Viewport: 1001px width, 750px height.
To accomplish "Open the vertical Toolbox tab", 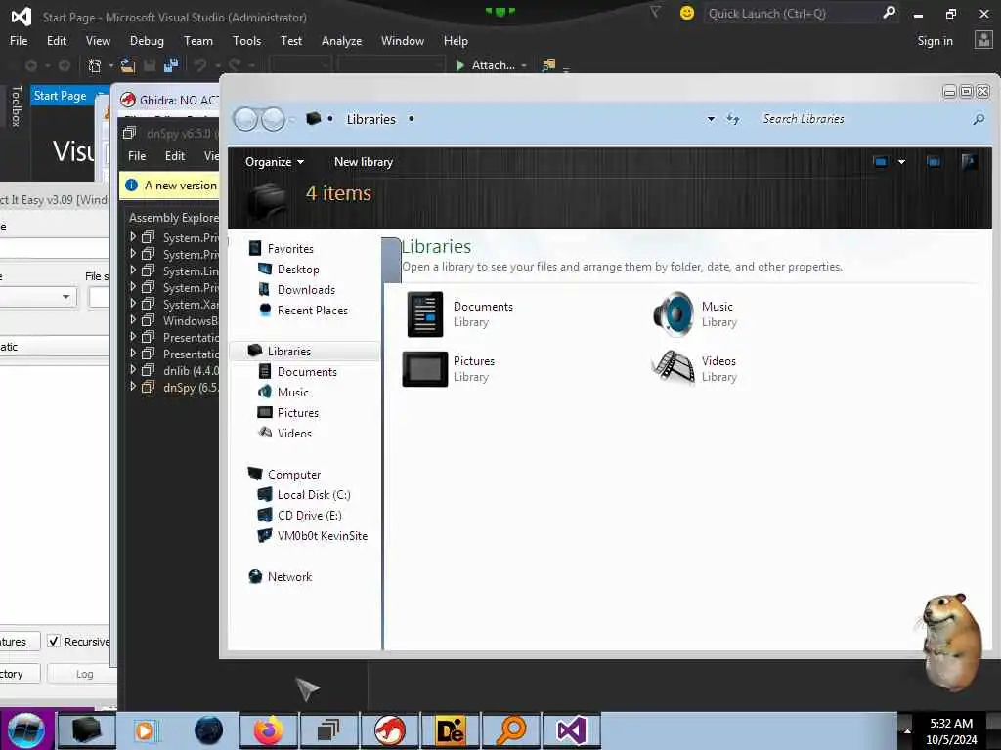I will click(x=17, y=105).
